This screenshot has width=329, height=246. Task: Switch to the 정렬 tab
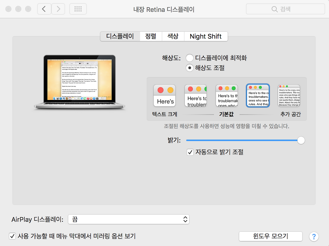pyautogui.click(x=151, y=36)
